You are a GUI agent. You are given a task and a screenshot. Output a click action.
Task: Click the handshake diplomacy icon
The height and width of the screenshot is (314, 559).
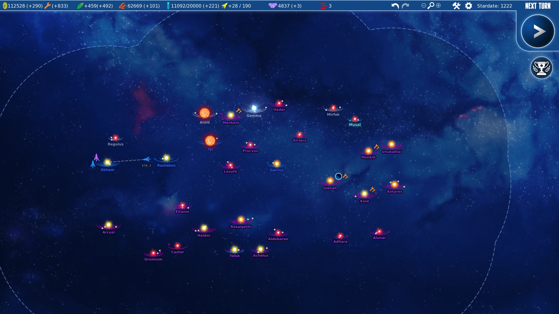point(273,6)
